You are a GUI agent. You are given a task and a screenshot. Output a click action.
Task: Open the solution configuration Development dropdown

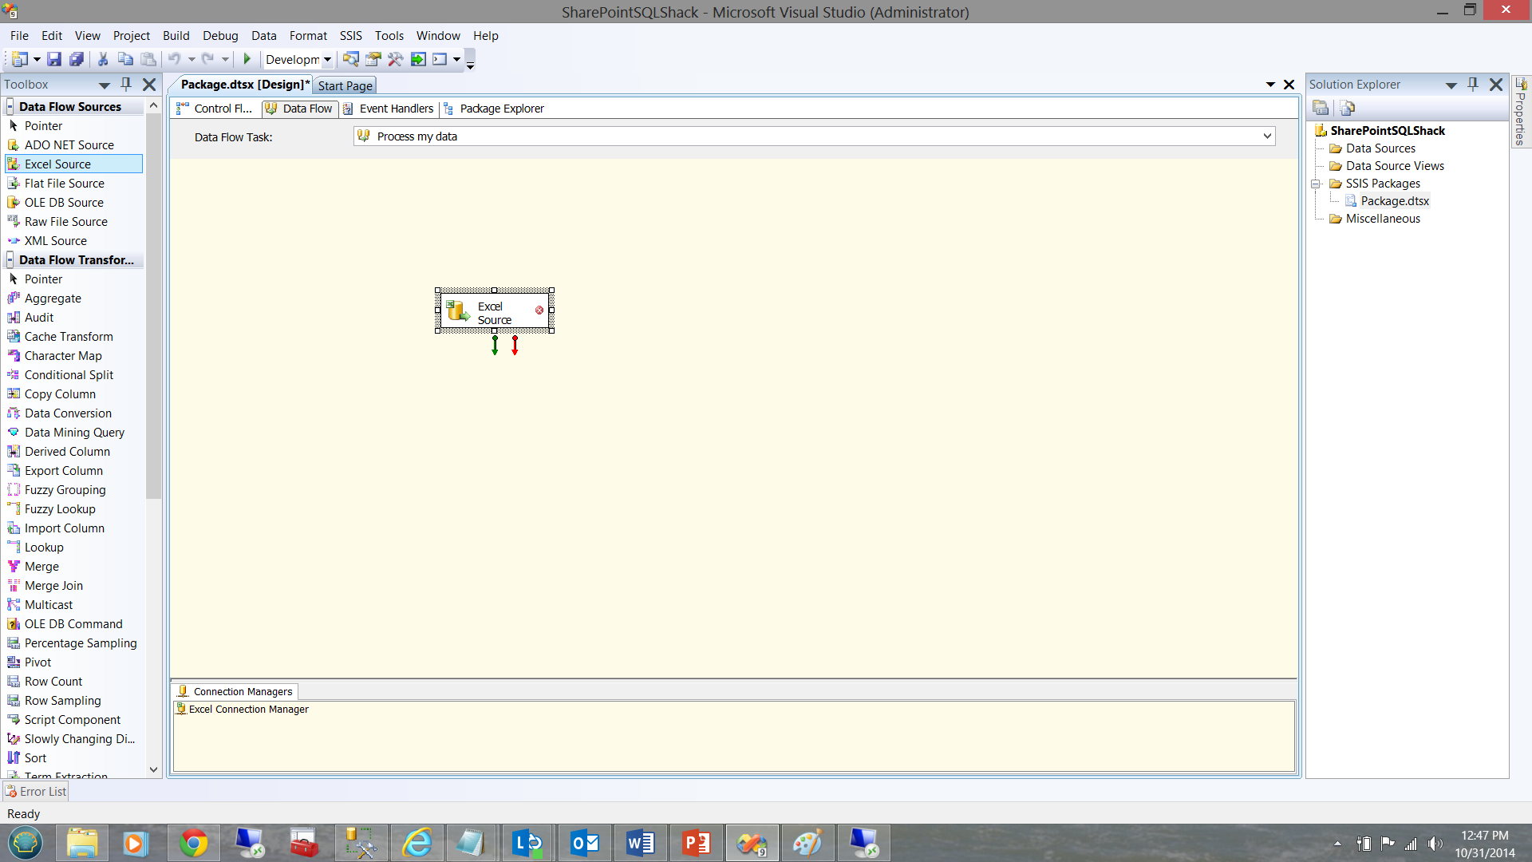point(327,59)
